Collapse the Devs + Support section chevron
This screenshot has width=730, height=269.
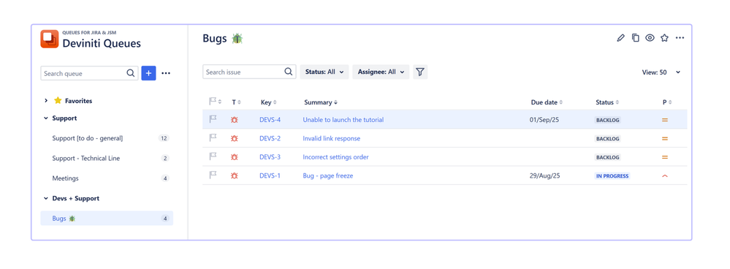pos(45,198)
